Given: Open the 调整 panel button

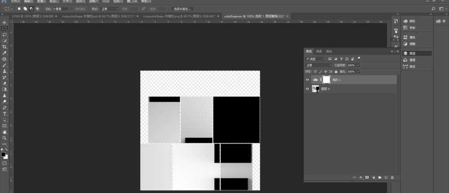Looking at the screenshot, I should click(409, 44).
